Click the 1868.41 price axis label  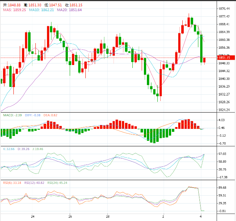[x=224, y=24]
